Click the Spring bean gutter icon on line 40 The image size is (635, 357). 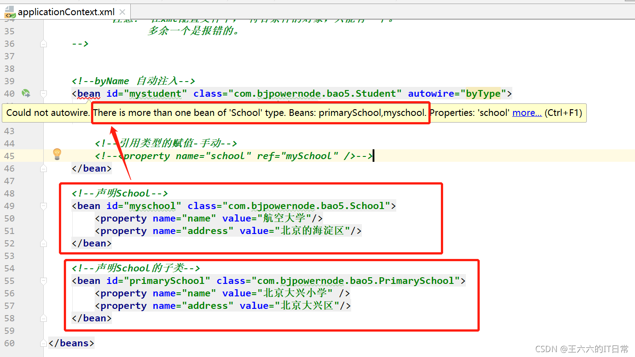26,93
